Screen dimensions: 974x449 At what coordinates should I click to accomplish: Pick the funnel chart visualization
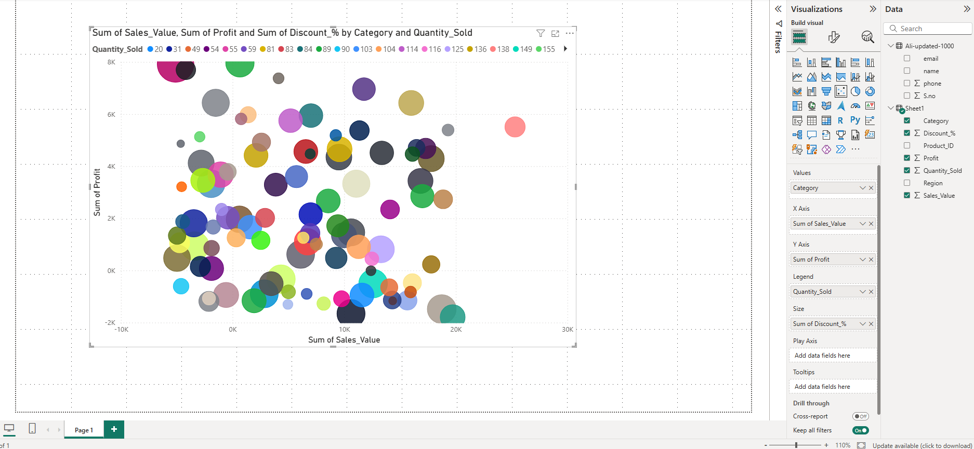tap(826, 91)
